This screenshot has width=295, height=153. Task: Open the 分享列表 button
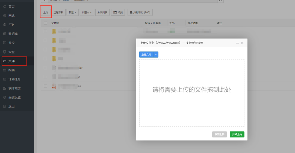(x=102, y=12)
